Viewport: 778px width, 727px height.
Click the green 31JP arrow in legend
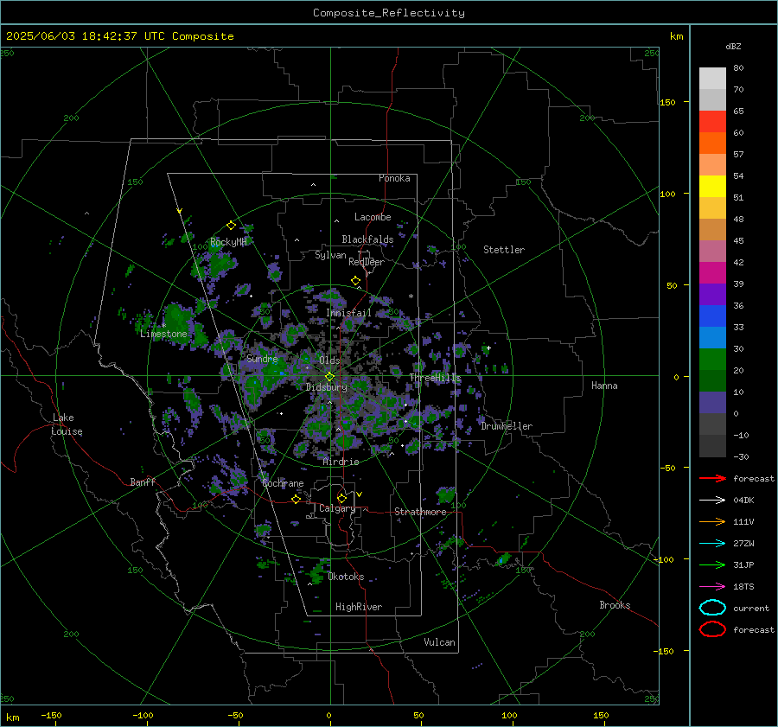[x=712, y=564]
